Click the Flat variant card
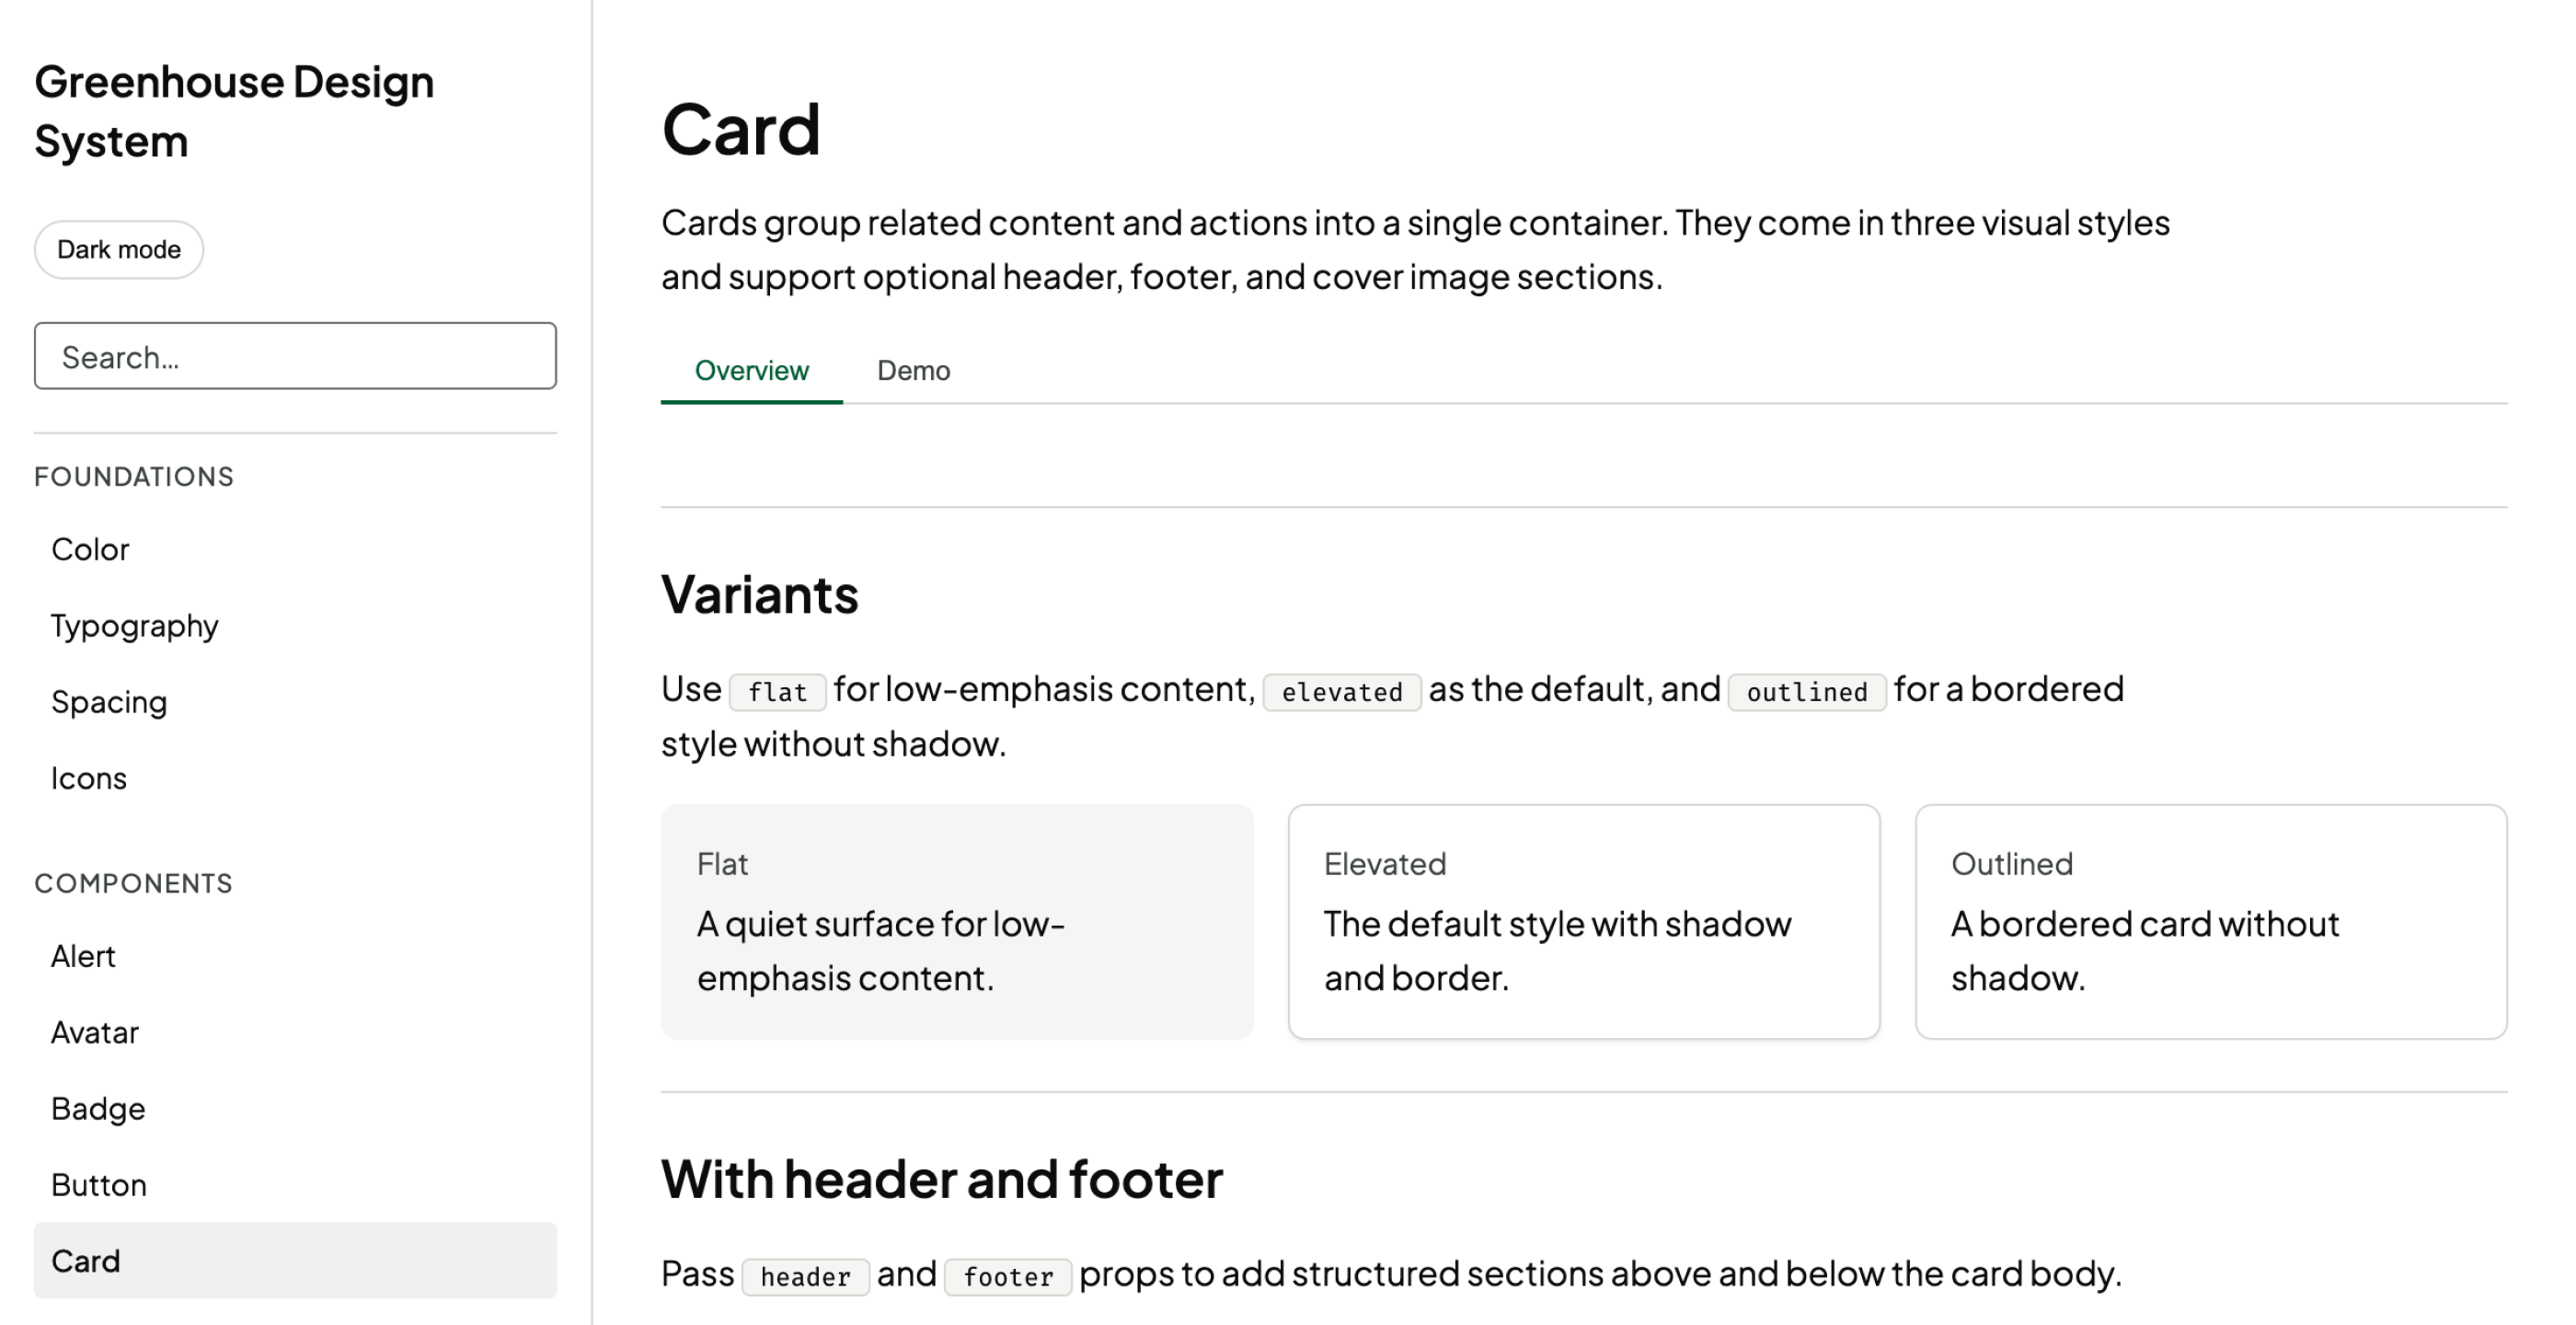Screen dimensions: 2576x1325 (957, 922)
